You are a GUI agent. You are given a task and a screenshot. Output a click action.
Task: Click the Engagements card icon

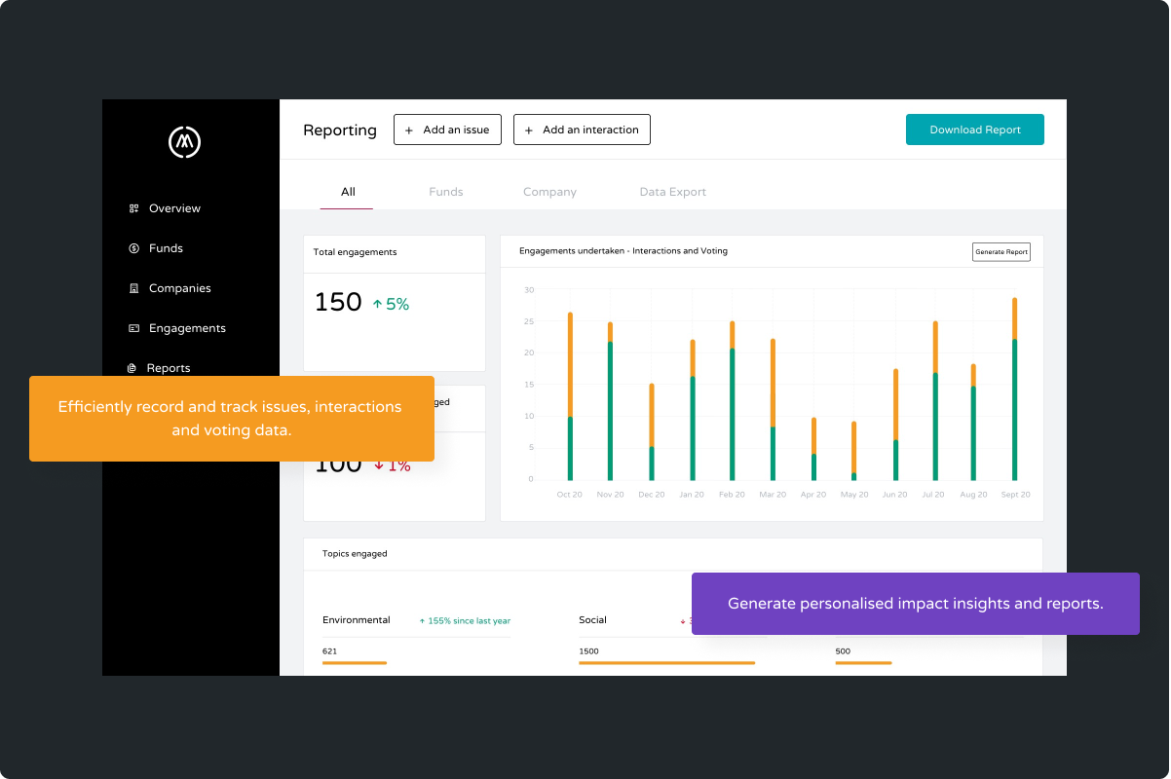click(x=133, y=328)
